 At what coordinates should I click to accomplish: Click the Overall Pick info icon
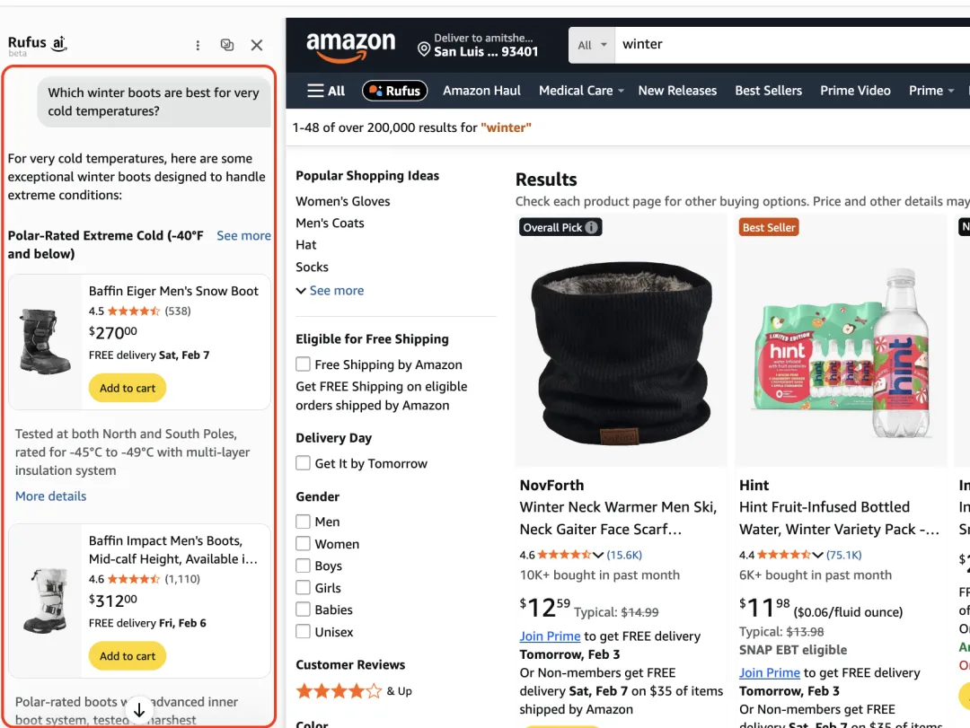point(592,228)
